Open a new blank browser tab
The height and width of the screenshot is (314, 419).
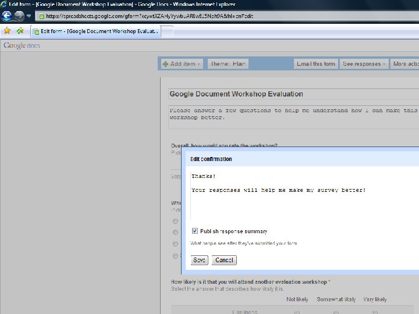tap(167, 32)
